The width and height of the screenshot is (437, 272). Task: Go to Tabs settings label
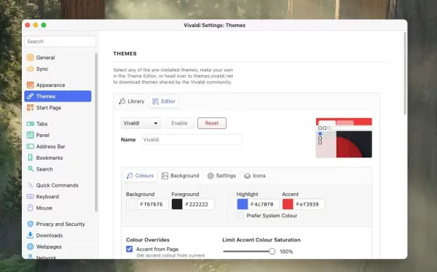[x=42, y=123]
